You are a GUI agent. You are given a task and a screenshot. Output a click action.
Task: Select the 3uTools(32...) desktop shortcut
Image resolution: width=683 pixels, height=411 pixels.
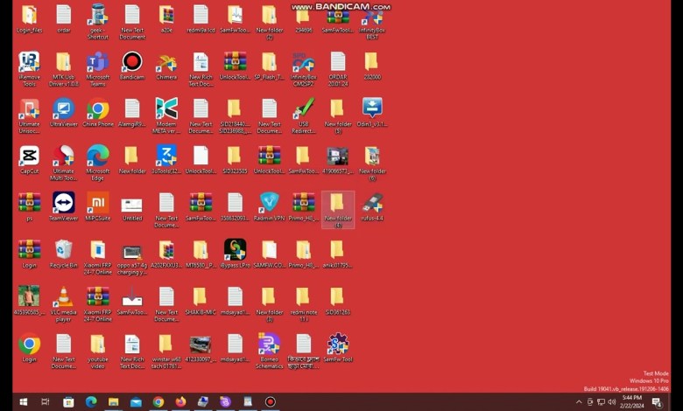pos(166,160)
